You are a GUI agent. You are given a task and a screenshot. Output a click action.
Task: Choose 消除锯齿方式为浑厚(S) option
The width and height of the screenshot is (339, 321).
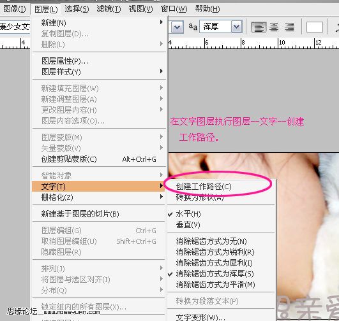pyautogui.click(x=215, y=274)
